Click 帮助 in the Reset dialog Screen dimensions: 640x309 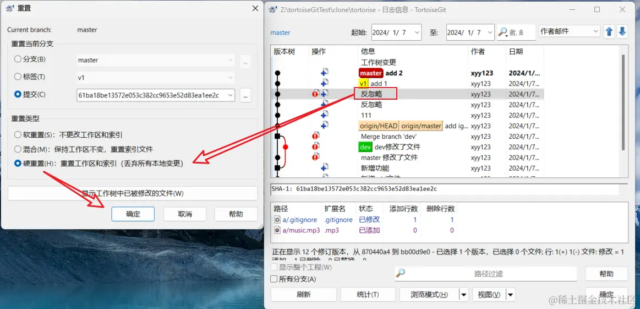(236, 214)
